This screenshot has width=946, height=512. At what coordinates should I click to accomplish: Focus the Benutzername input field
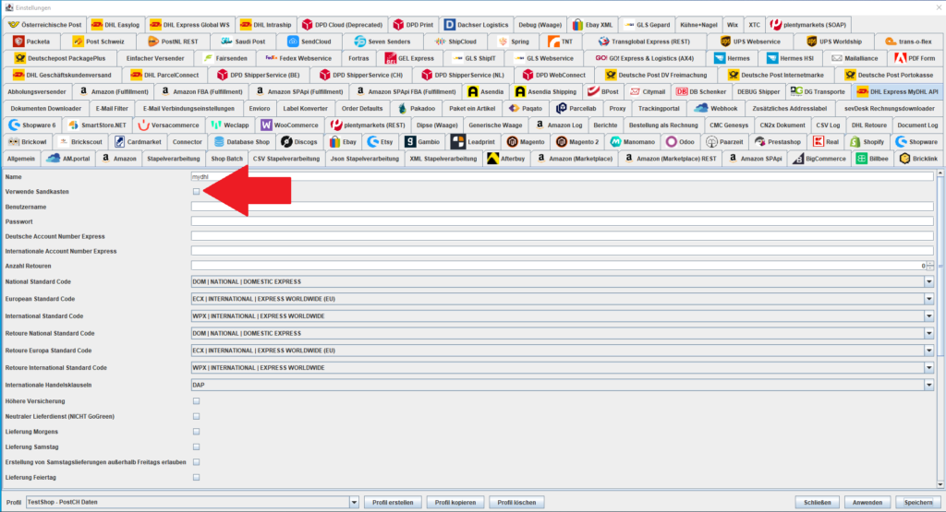tap(563, 207)
